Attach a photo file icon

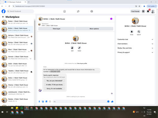click(x=43, y=101)
